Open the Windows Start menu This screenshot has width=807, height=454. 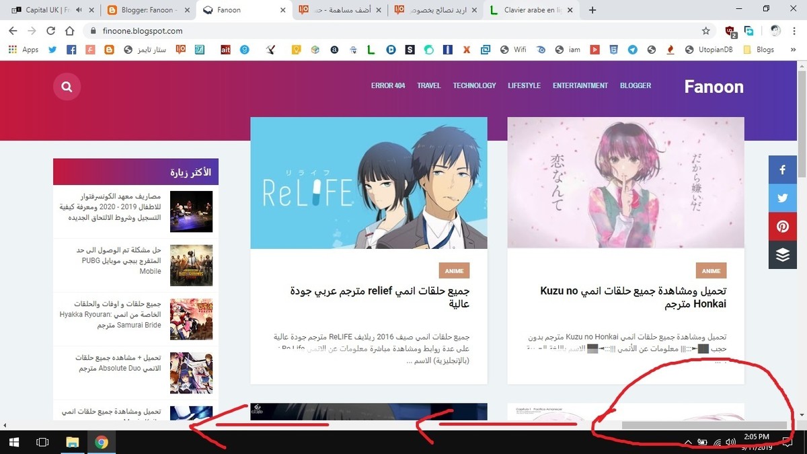click(14, 442)
